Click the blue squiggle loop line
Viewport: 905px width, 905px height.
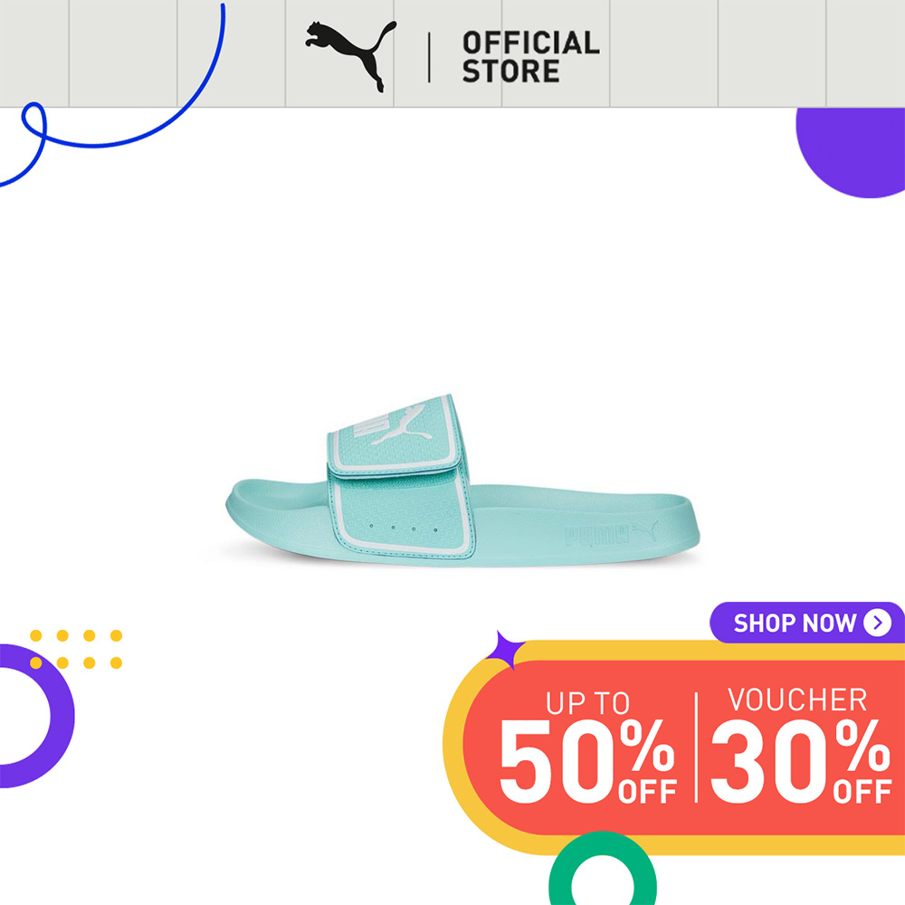tap(112, 95)
